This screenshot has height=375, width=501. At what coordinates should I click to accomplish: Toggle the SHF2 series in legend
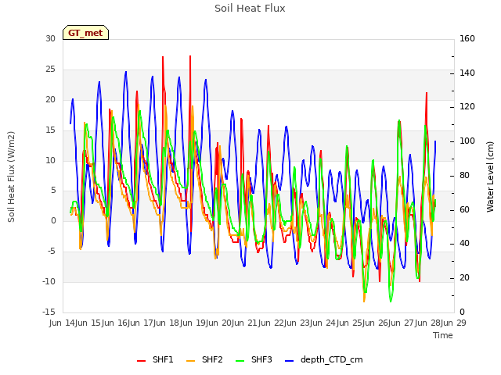(204, 359)
